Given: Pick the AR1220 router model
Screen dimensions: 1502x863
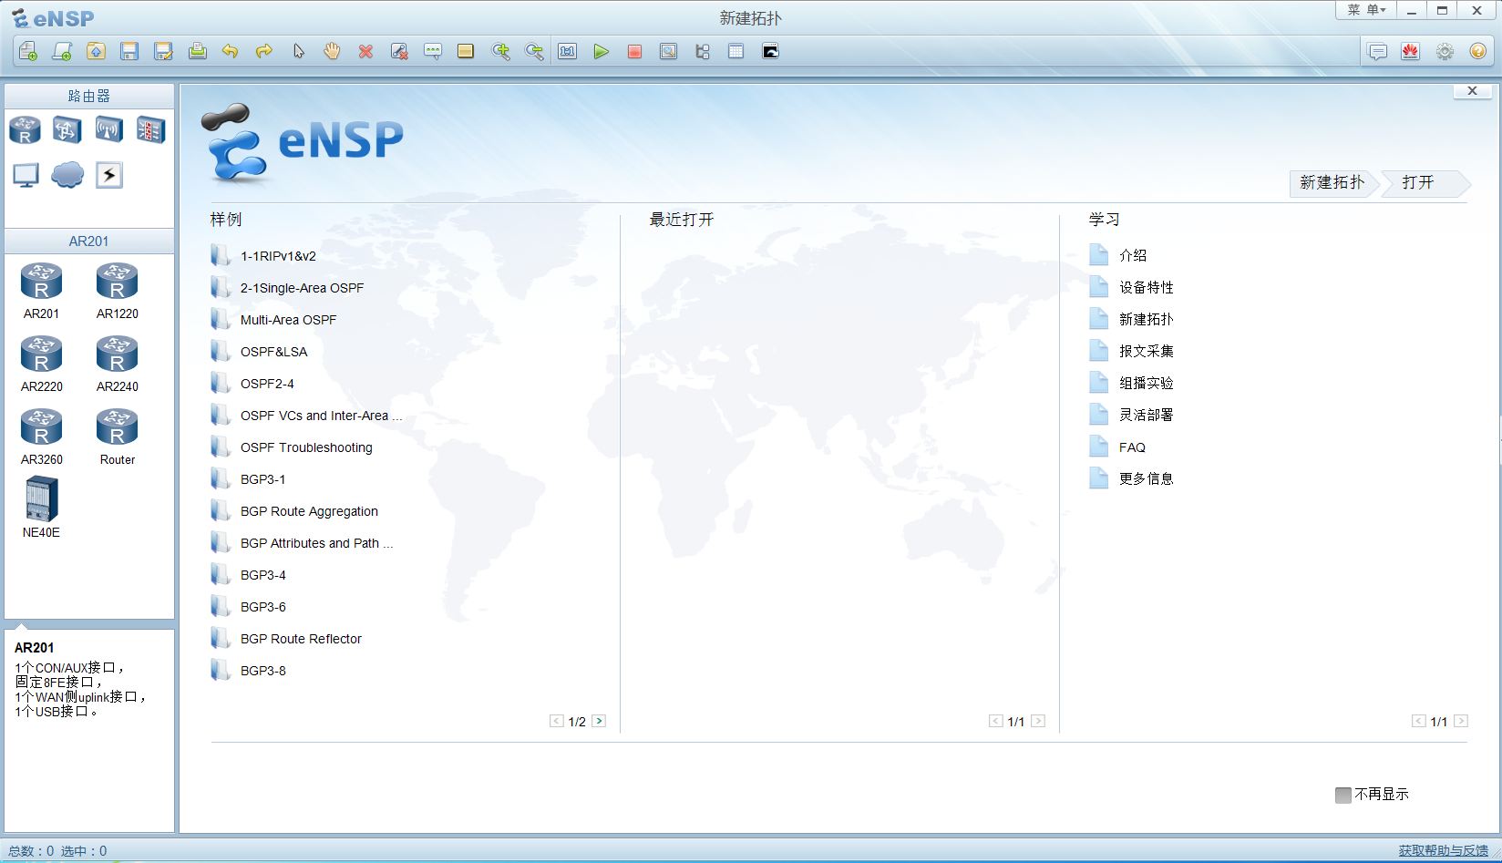Looking at the screenshot, I should pos(118,292).
